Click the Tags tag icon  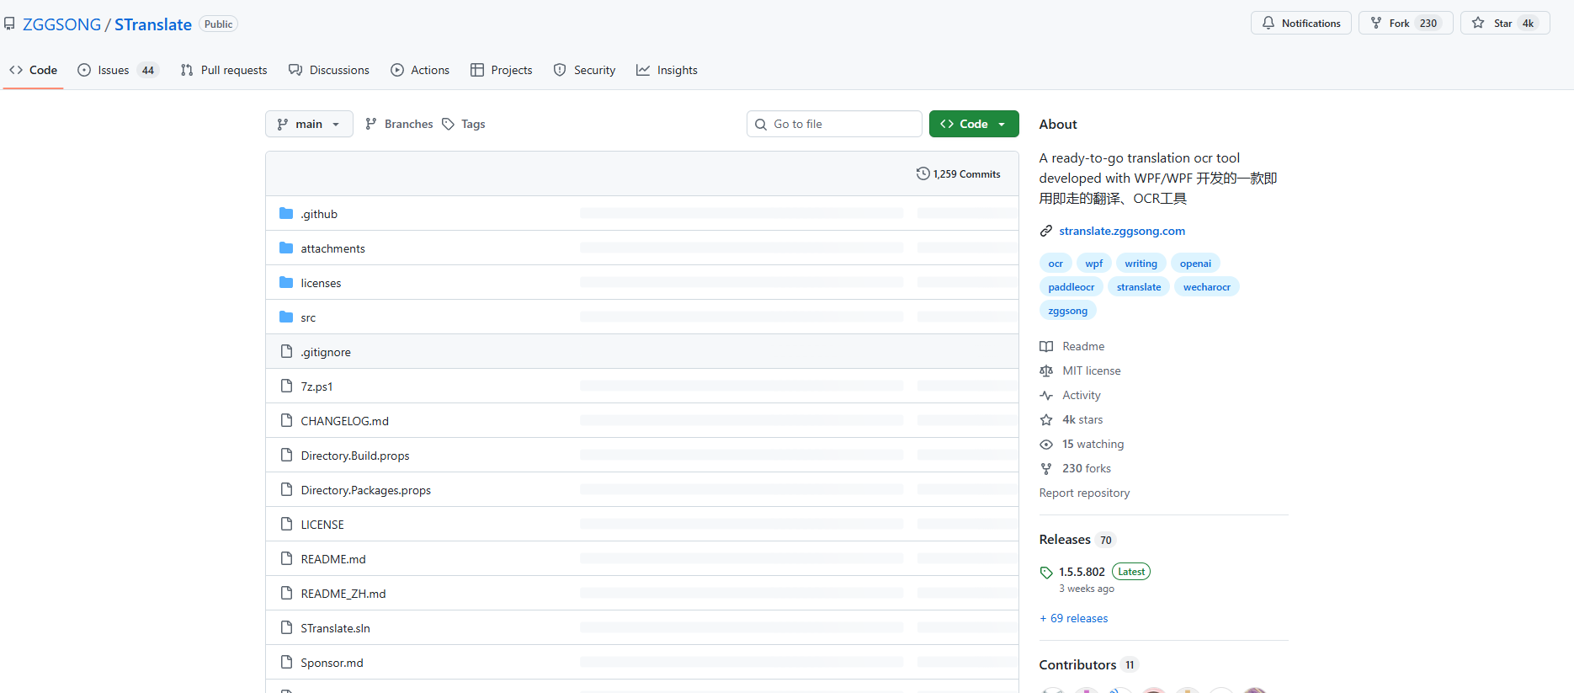449,125
